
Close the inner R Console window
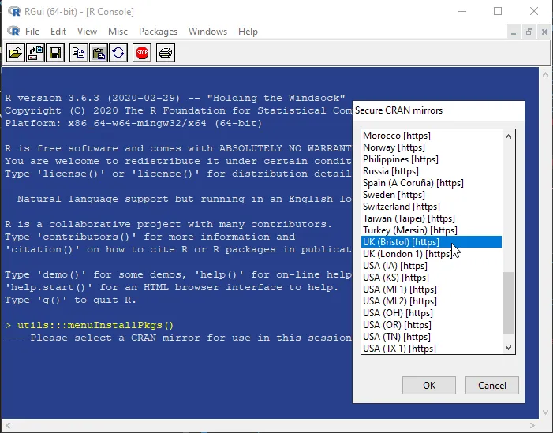[544, 32]
